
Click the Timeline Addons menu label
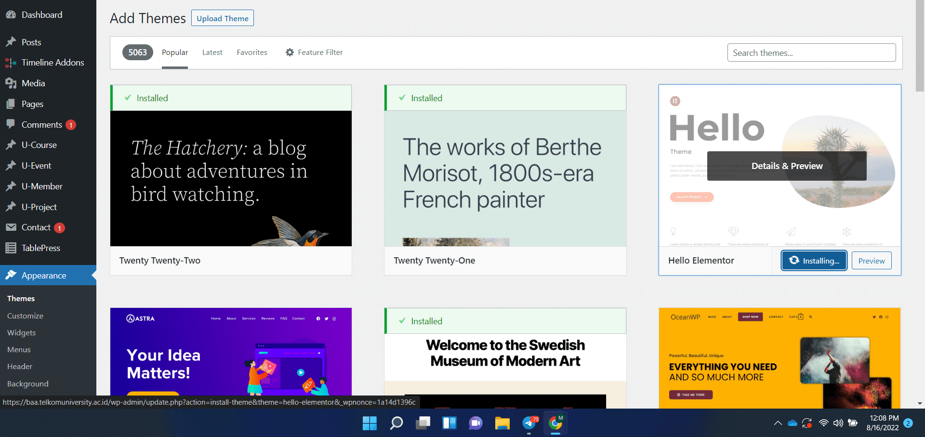coord(53,63)
